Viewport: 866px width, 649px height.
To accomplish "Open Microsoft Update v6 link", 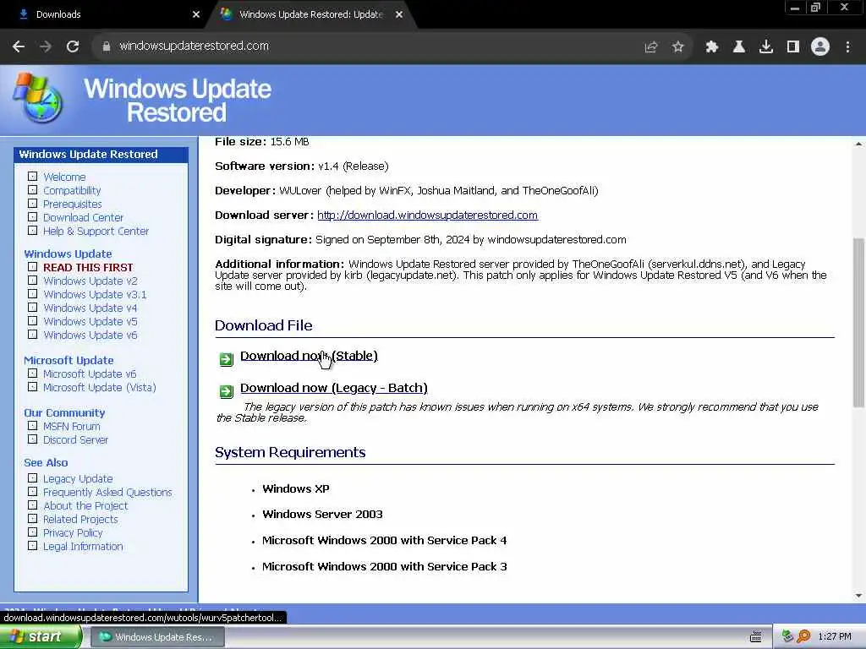I will [90, 374].
